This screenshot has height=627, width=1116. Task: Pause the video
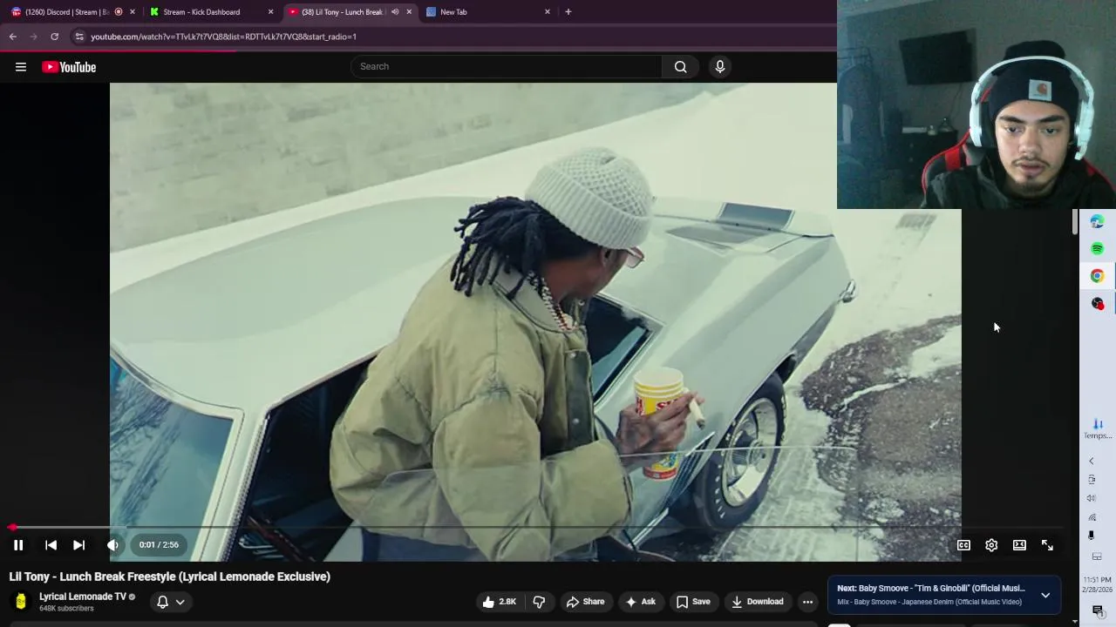coord(18,545)
